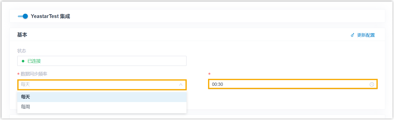
Task: Click red asterisk before 数据同步频率
Action: [x=18, y=74]
